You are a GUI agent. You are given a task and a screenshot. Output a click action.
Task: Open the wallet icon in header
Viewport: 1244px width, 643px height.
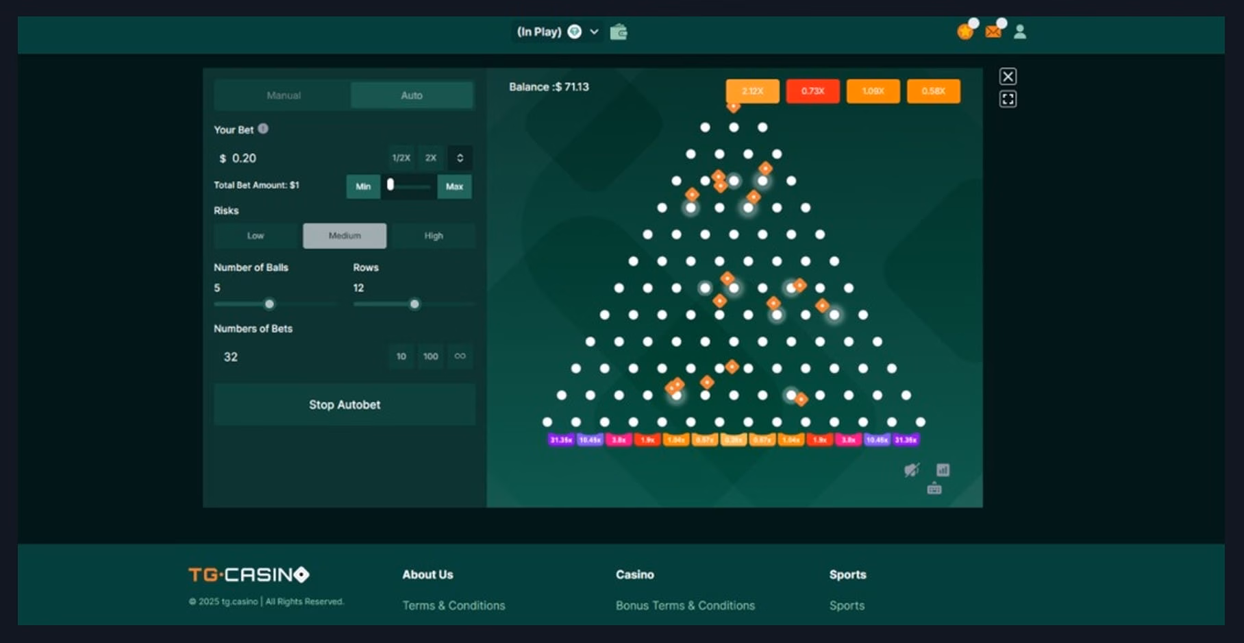point(619,32)
